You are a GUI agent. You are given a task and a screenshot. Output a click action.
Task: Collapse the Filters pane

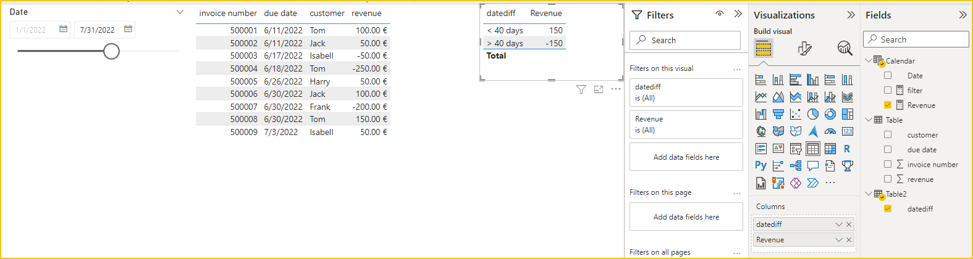[738, 14]
